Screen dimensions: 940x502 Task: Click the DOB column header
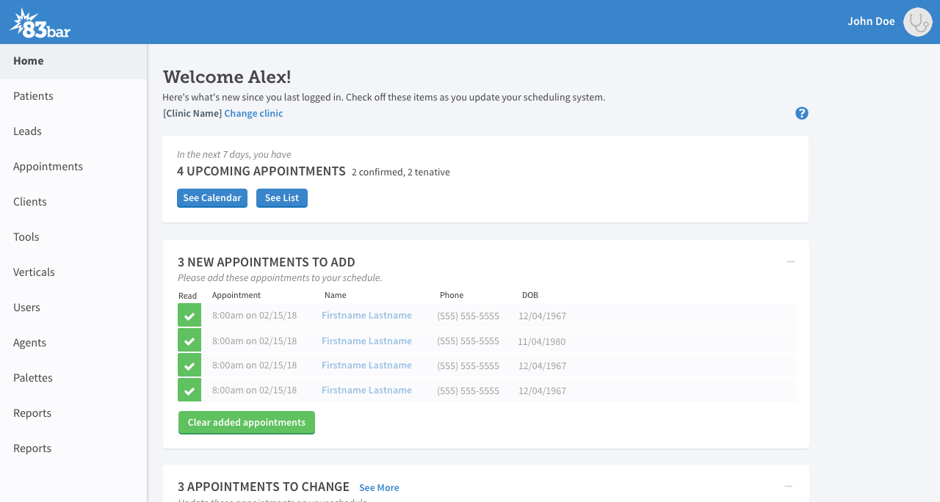pos(530,295)
